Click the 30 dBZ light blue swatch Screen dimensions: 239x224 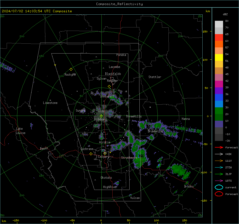(x=219, y=104)
